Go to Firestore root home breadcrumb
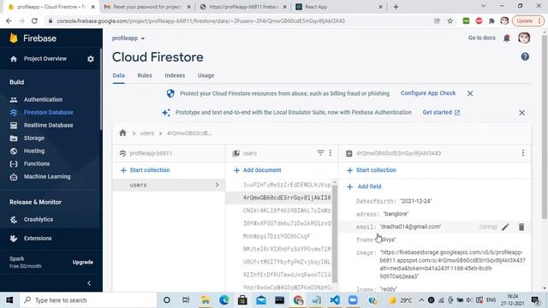Viewport: 548px width, 308px height. (122, 133)
